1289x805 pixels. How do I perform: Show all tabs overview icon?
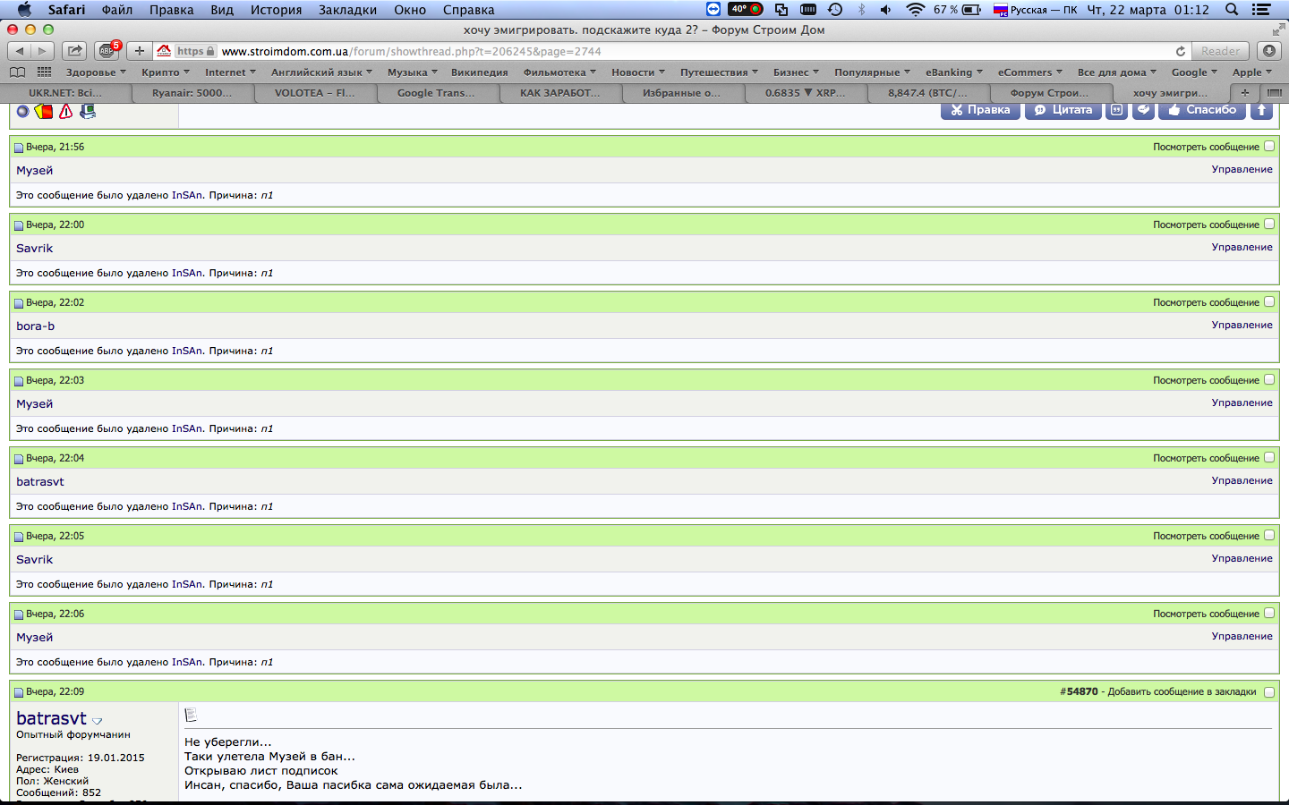point(1275,92)
